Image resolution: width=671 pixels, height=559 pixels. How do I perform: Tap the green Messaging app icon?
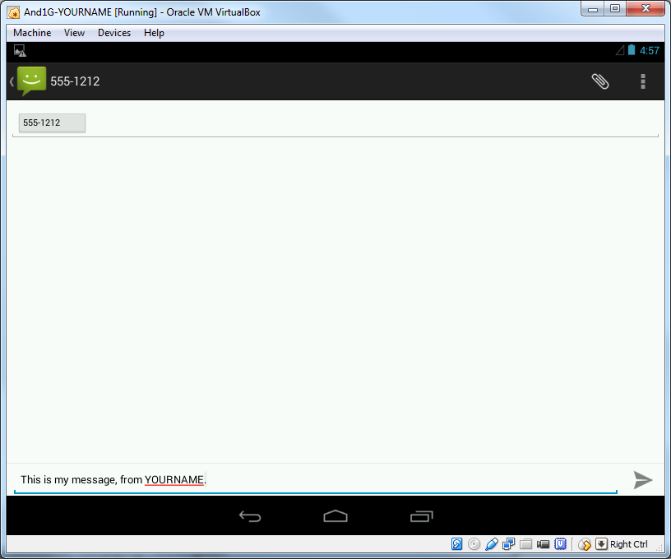(x=32, y=81)
